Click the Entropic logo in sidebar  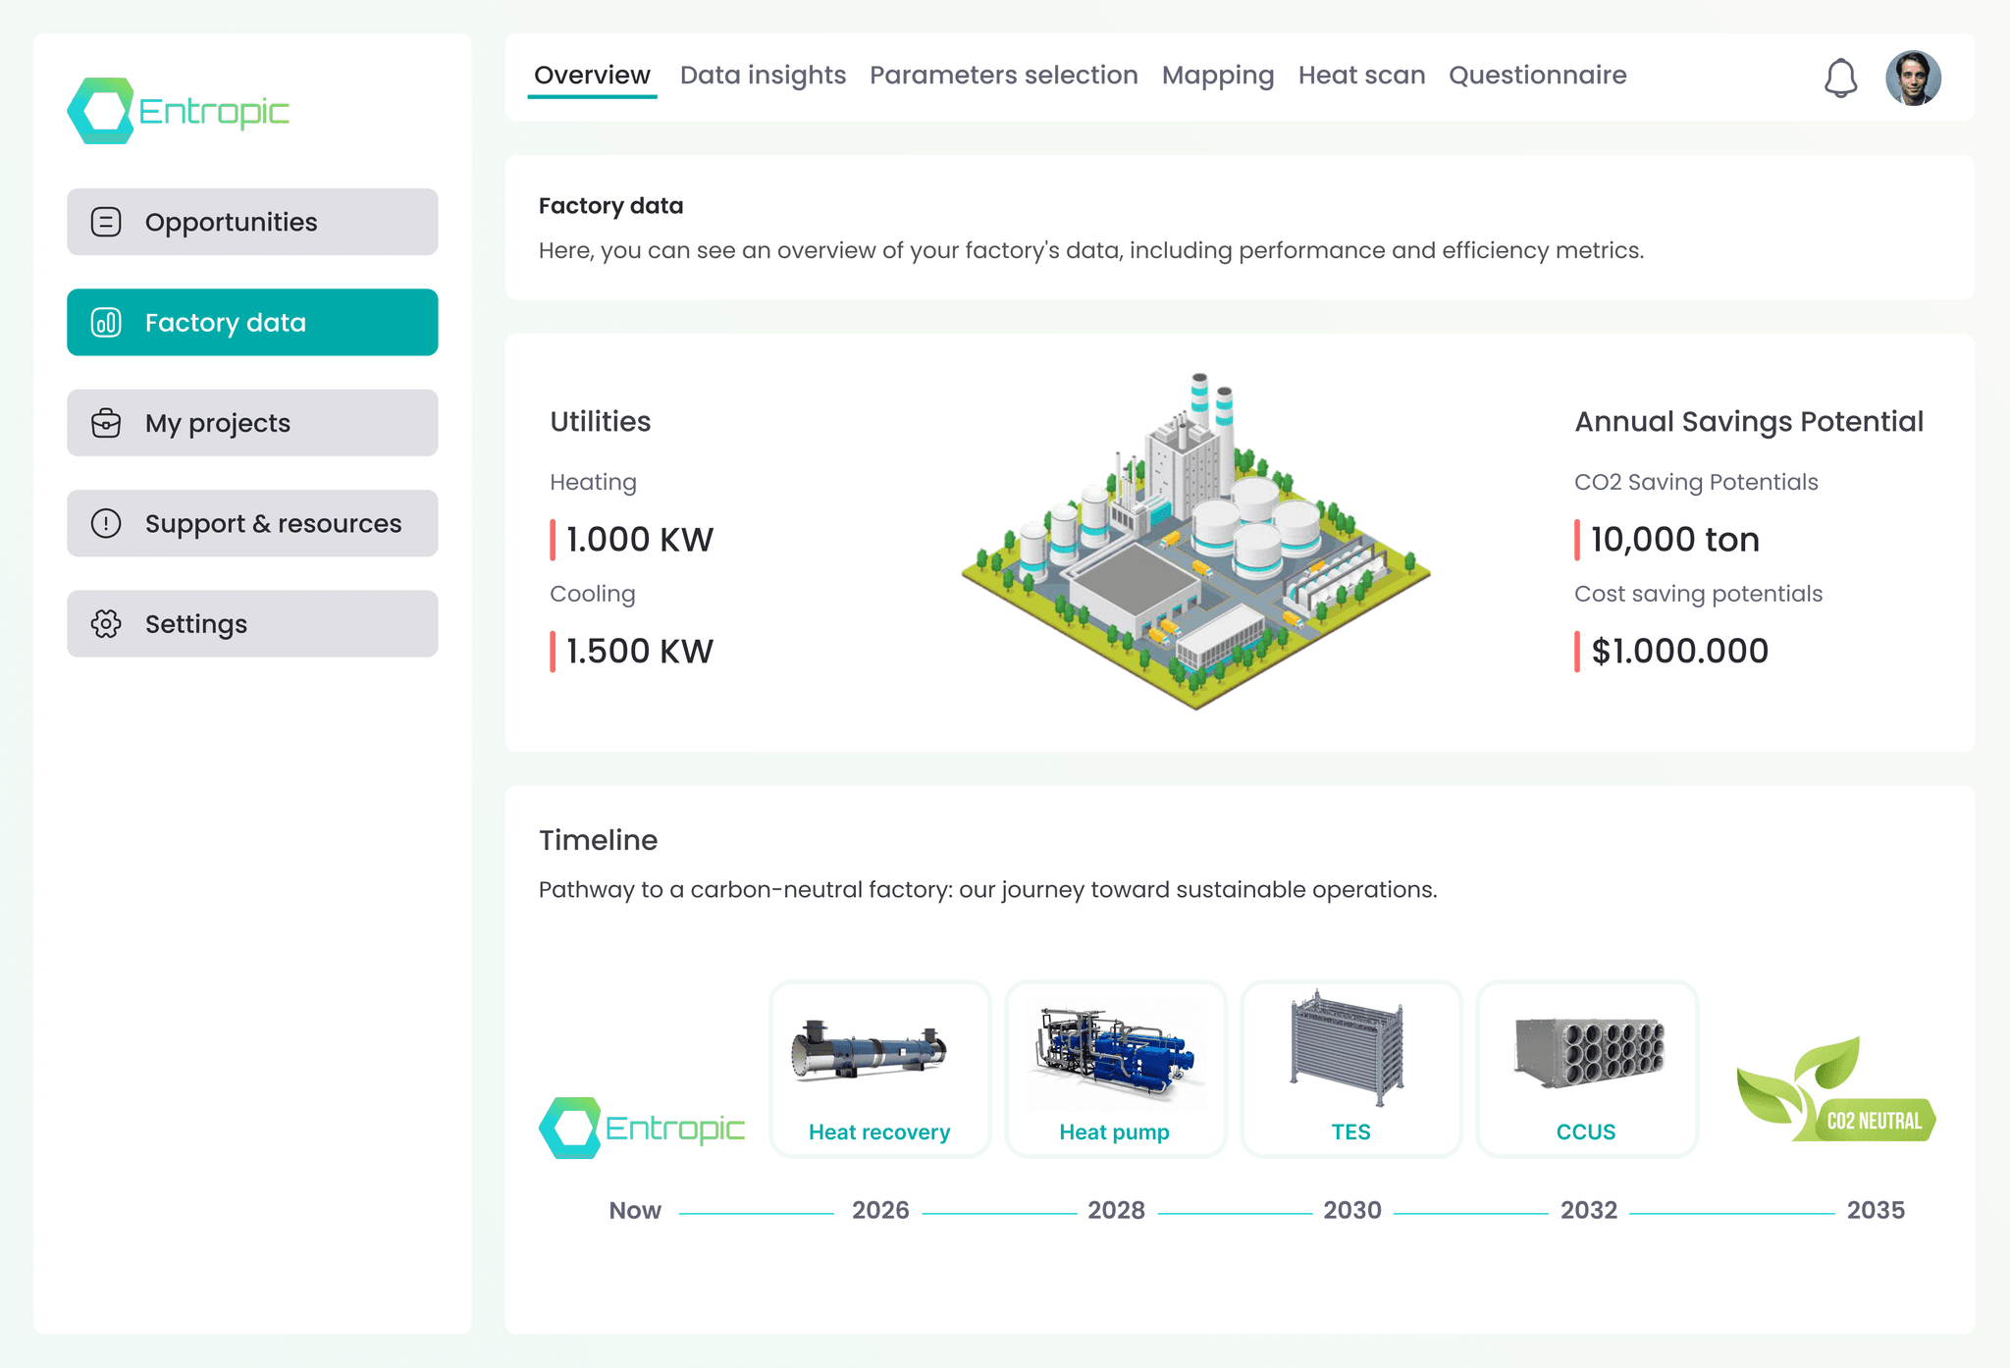[x=179, y=111]
